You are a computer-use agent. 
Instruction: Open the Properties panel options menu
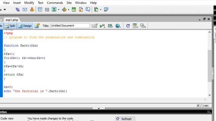pyautogui.click(x=209, y=112)
